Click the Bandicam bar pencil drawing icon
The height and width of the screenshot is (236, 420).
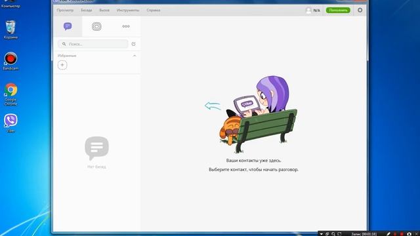[x=388, y=234]
